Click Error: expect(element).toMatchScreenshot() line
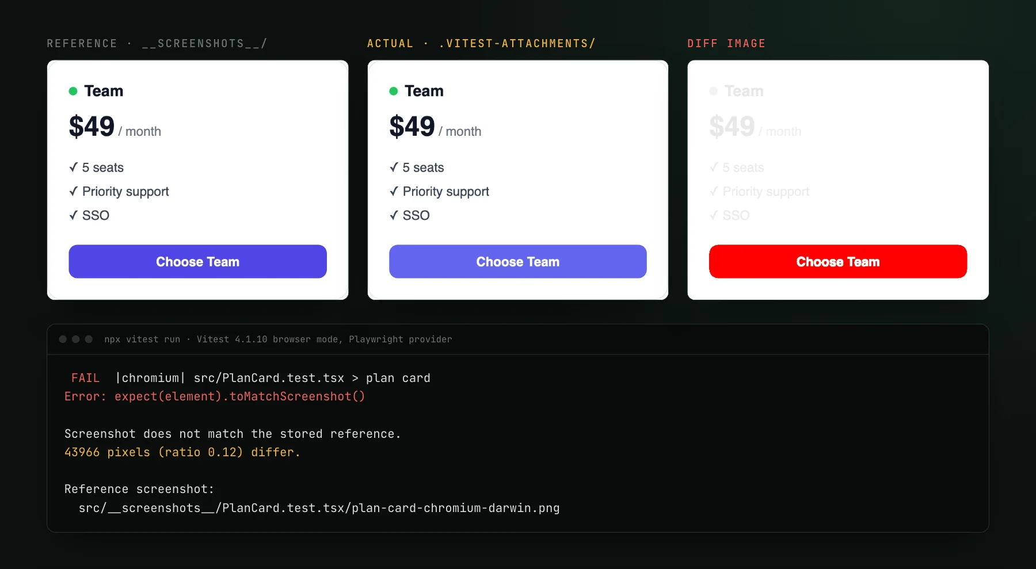The image size is (1036, 569). click(215, 396)
